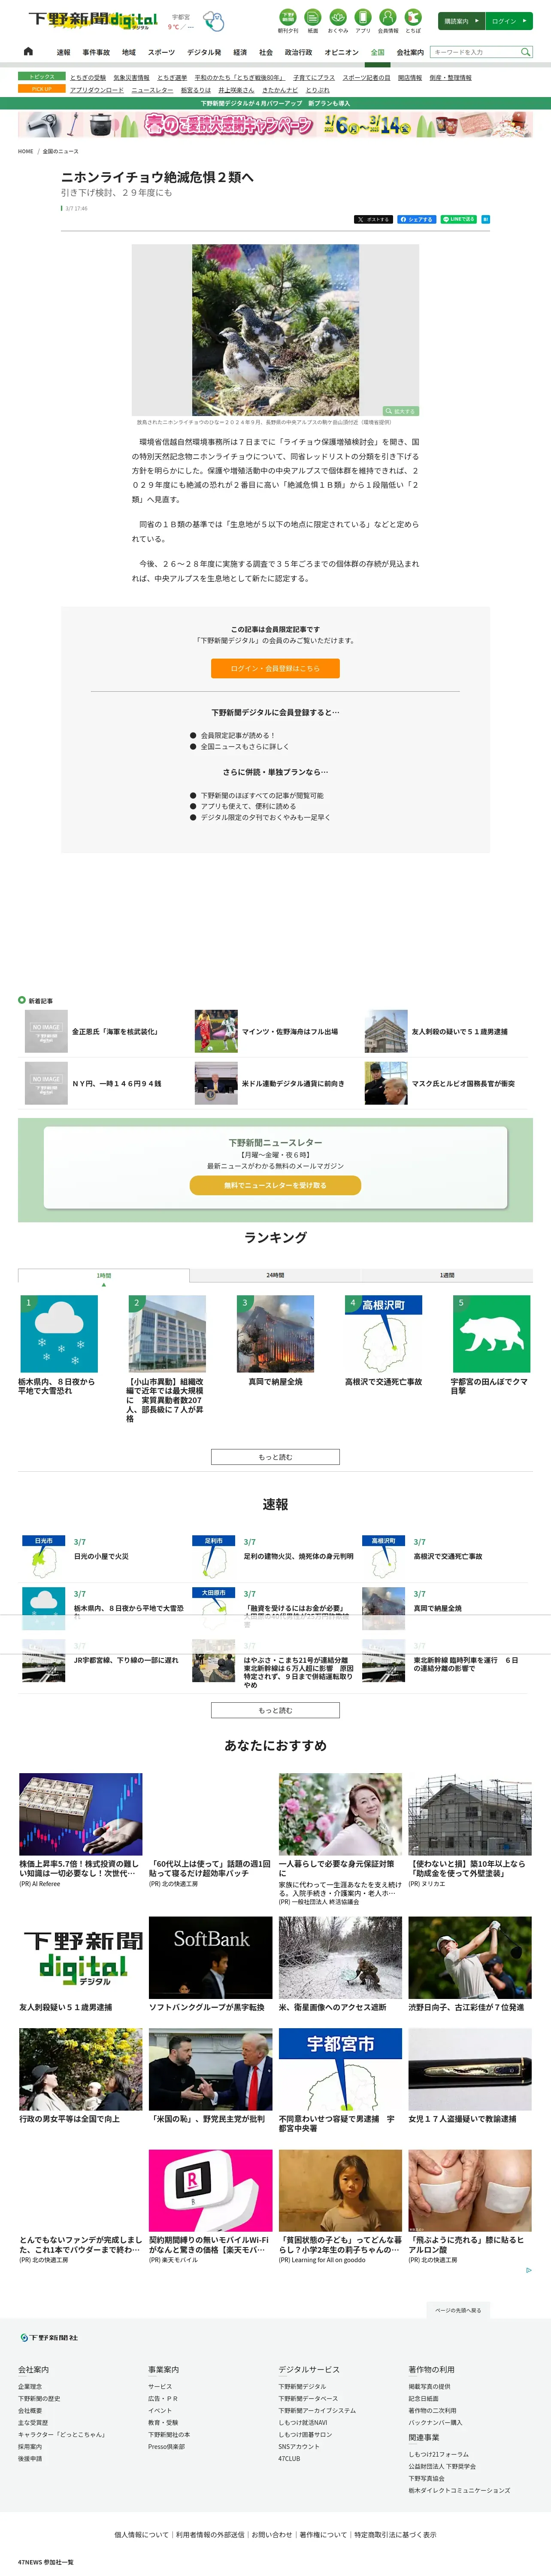
Task: Click the 購読案内 button
Action: tap(461, 21)
